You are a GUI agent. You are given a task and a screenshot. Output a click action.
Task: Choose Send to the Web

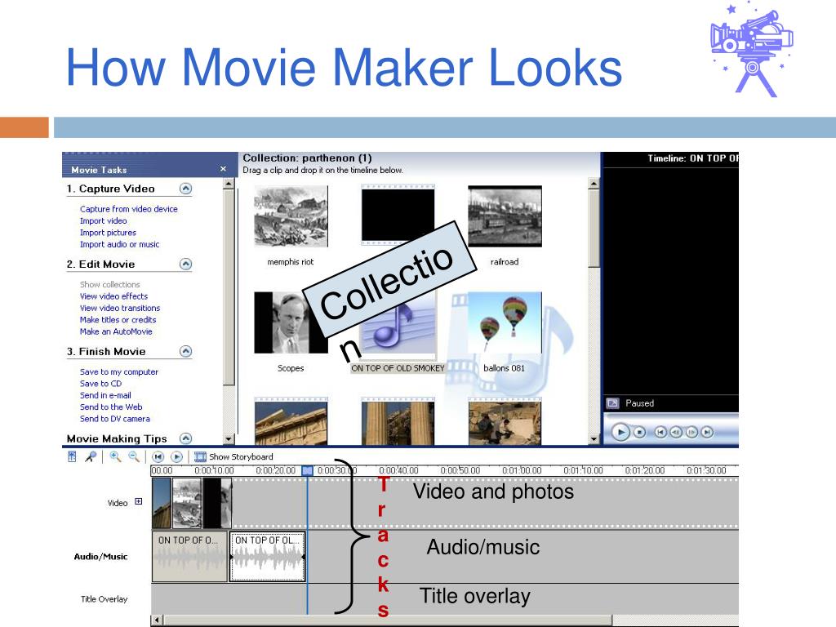click(x=111, y=407)
